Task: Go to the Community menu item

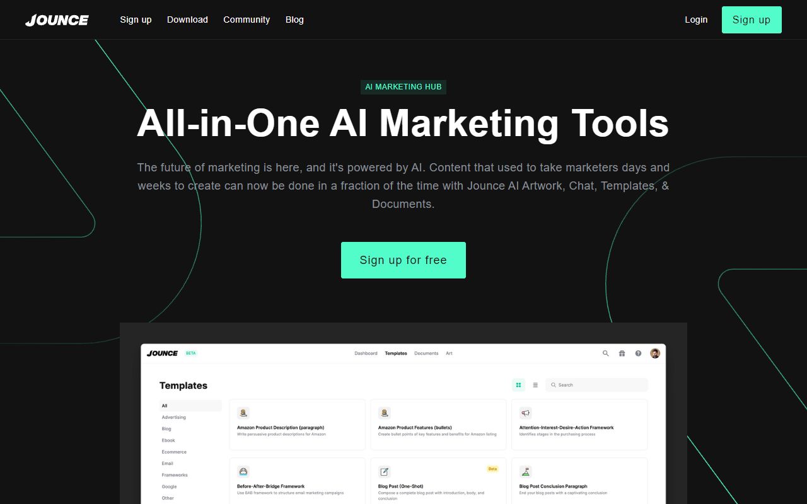Action: click(247, 20)
